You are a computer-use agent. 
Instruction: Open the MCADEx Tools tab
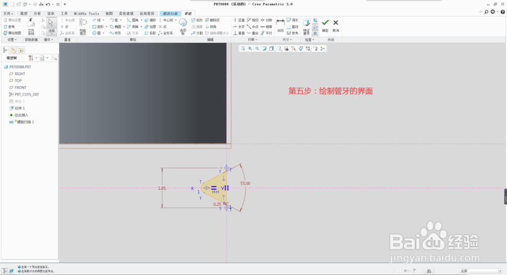coord(86,14)
